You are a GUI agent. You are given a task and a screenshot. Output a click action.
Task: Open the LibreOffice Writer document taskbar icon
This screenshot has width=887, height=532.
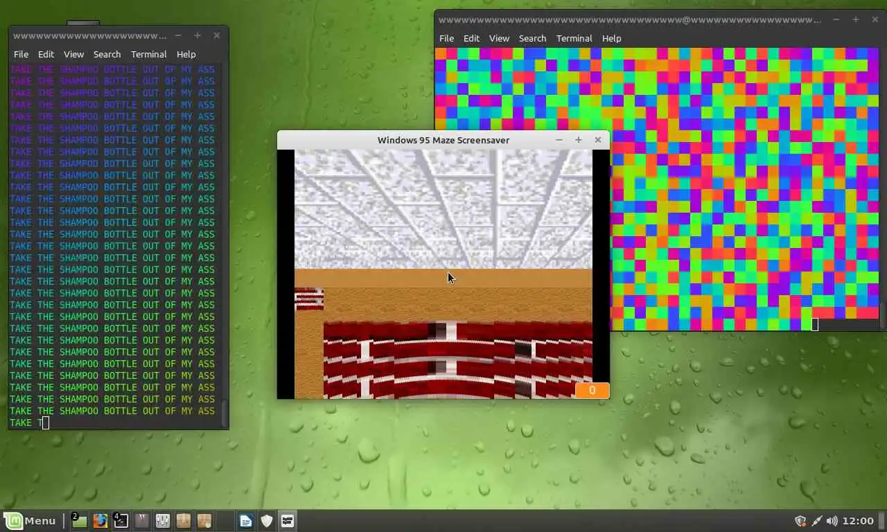click(x=246, y=521)
